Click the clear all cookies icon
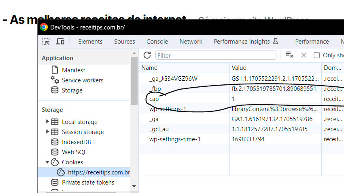The height and width of the screenshot is (193, 344). coord(289,55)
